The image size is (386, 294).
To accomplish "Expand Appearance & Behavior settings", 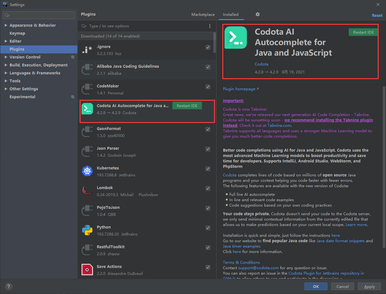I will [x=6, y=25].
